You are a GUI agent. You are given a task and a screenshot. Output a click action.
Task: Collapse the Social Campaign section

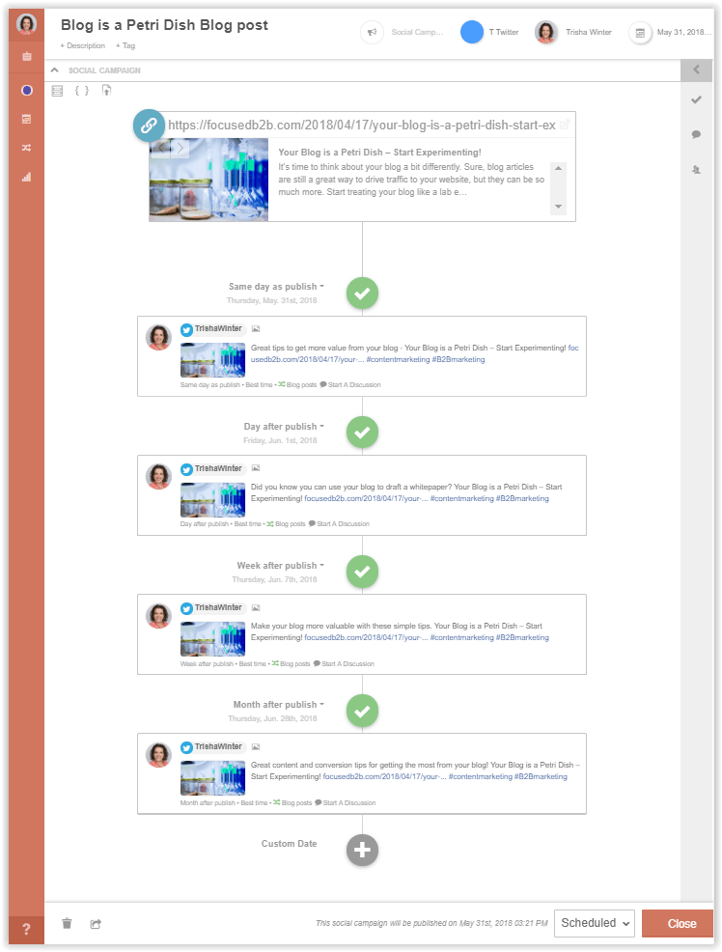55,70
